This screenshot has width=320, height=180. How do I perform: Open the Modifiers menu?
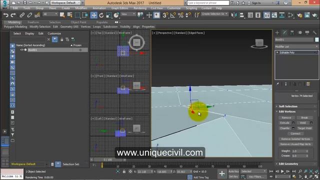click(x=81, y=8)
